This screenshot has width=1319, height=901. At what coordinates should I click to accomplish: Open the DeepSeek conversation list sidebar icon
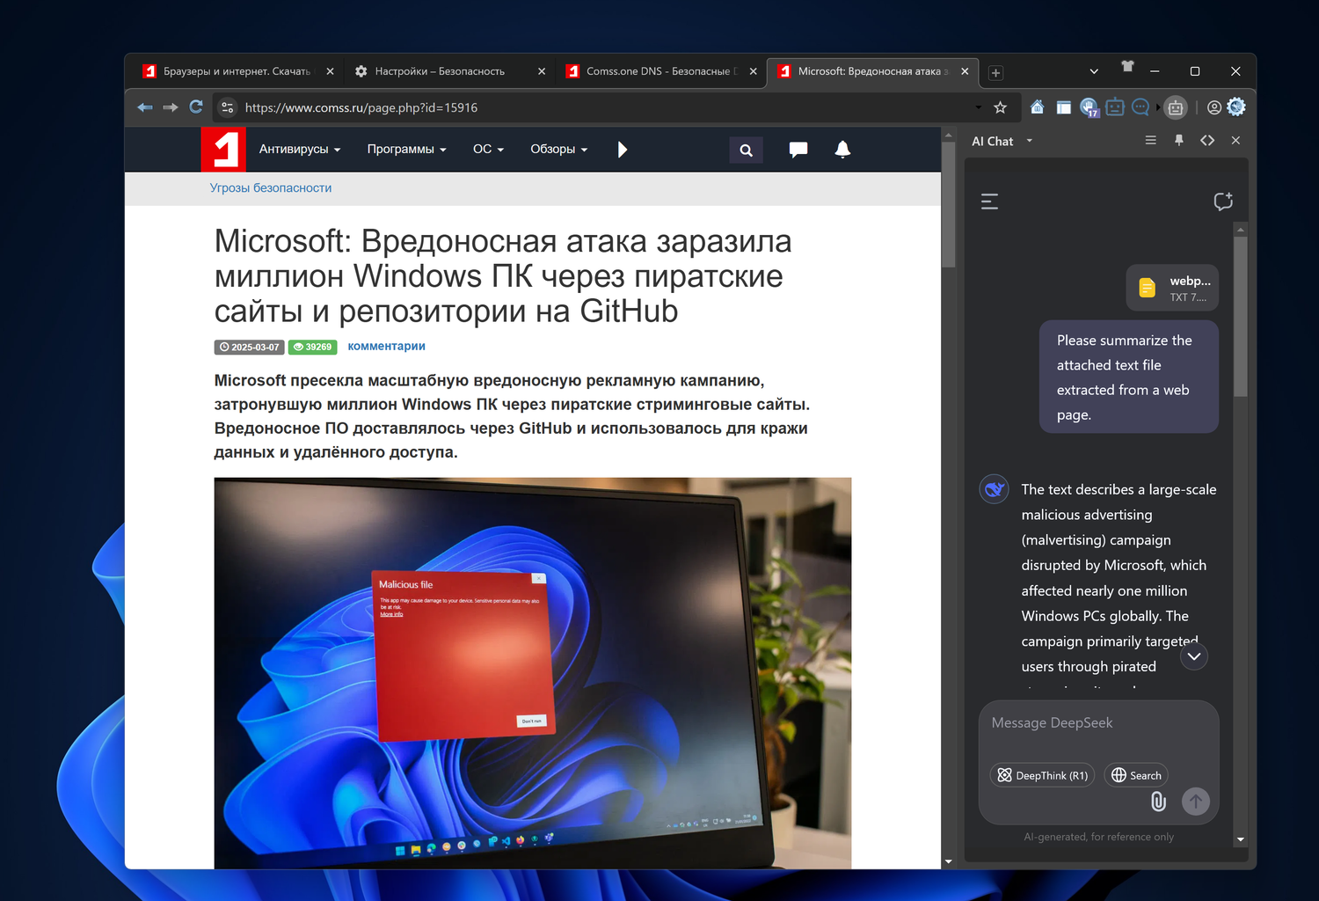pos(989,201)
